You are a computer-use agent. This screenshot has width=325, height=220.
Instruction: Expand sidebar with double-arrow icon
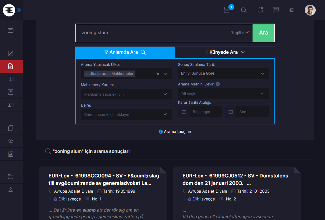pyautogui.click(x=19, y=10)
